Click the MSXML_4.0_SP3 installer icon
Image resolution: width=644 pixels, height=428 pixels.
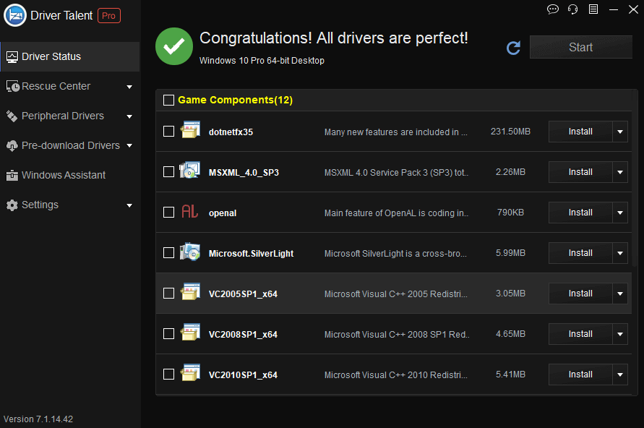pos(190,170)
